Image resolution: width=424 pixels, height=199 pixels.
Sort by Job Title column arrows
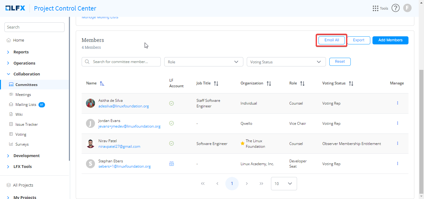(216, 84)
